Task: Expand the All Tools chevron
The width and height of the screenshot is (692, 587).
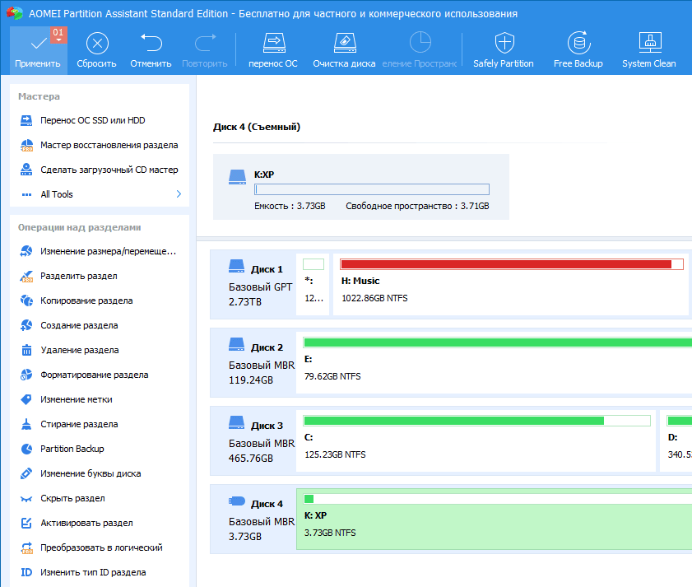Action: [179, 194]
